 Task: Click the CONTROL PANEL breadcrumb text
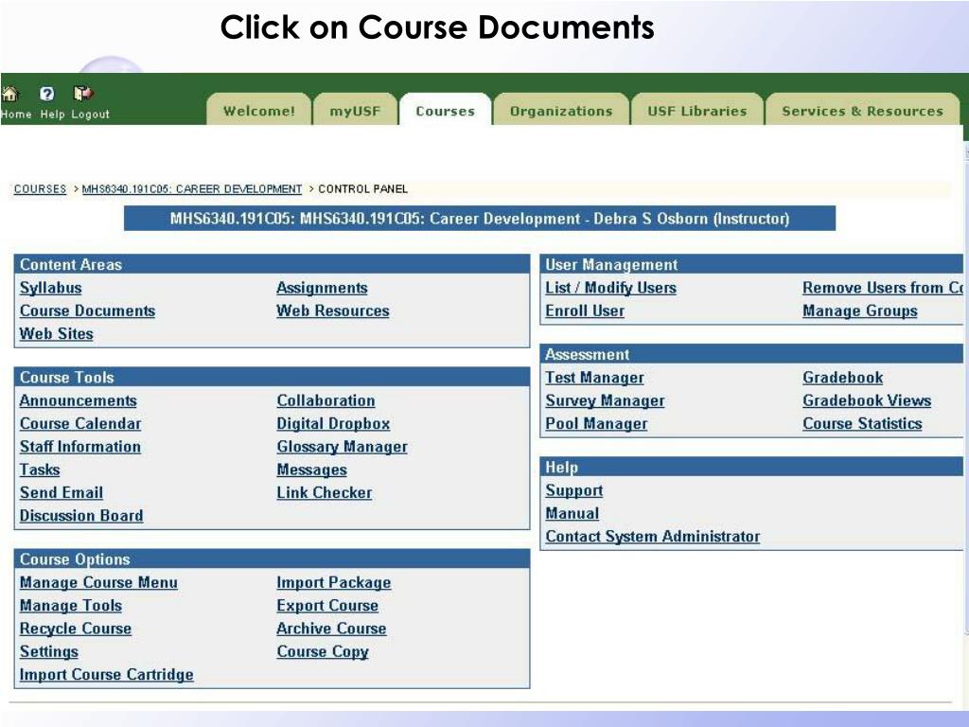[x=362, y=189]
